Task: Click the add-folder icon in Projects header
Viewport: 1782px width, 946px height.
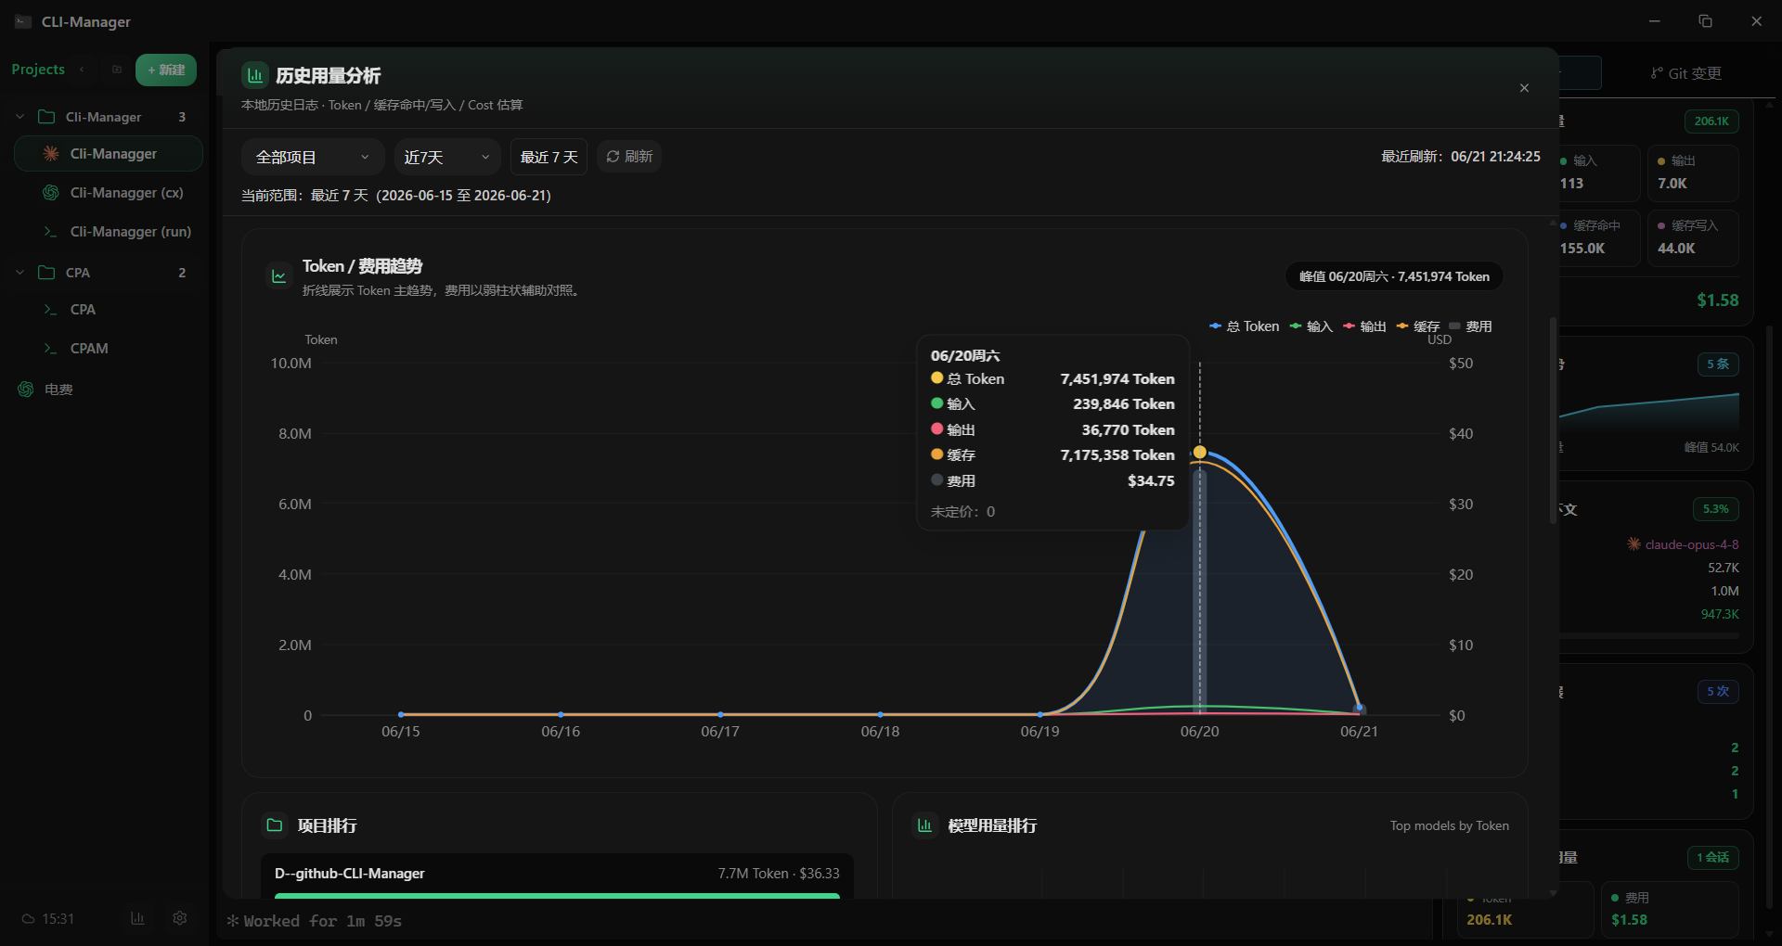Action: (117, 70)
